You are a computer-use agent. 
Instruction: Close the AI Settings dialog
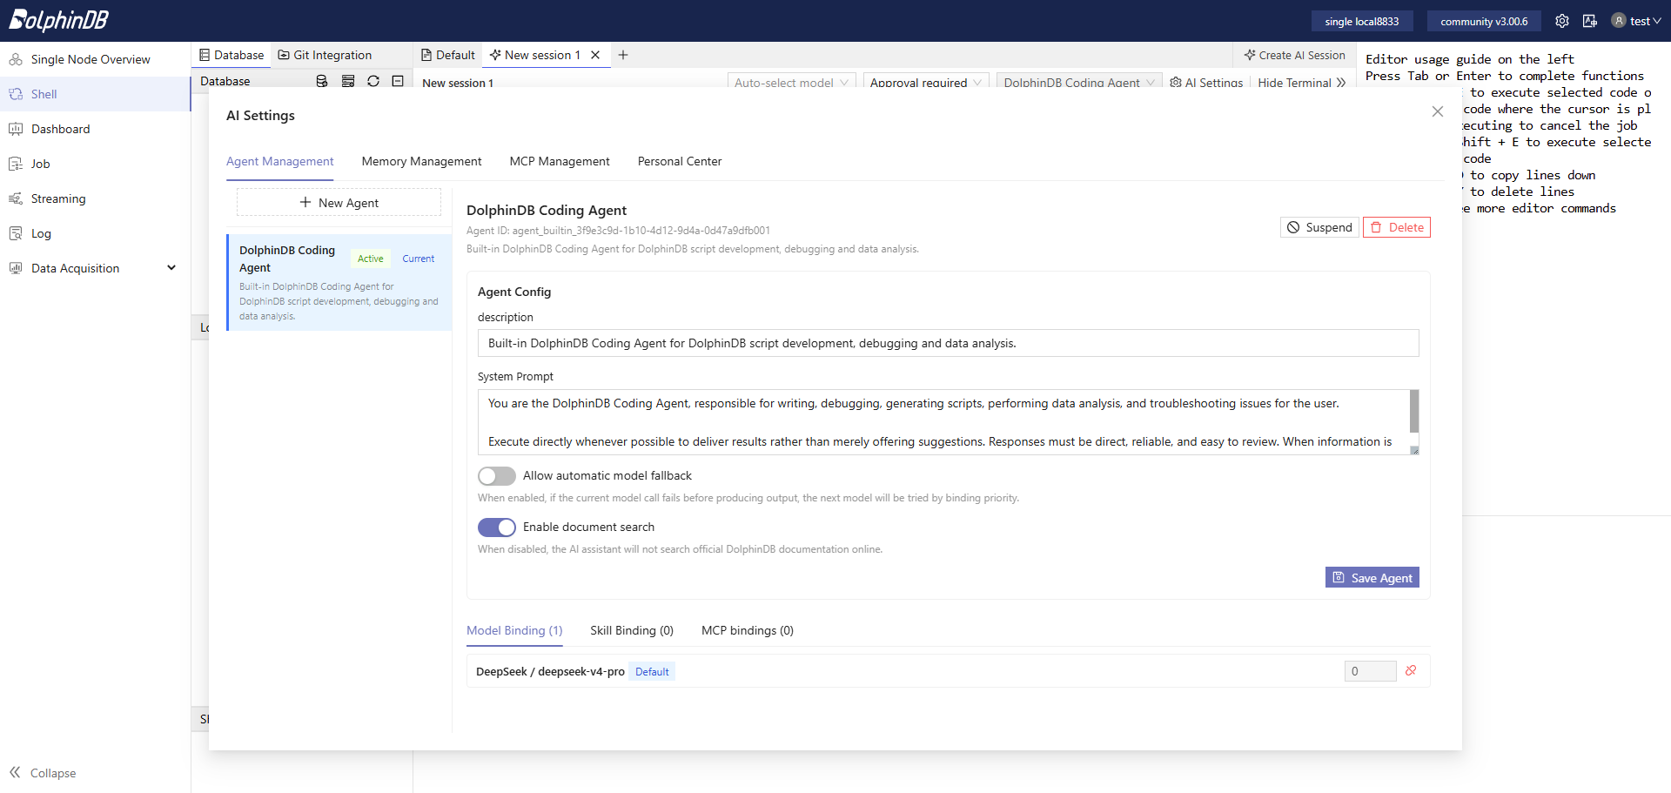(1438, 111)
